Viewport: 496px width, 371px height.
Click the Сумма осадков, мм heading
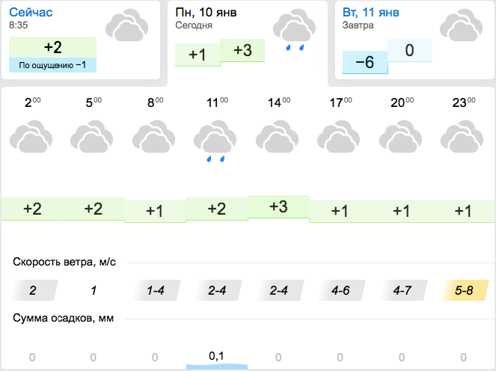click(64, 318)
